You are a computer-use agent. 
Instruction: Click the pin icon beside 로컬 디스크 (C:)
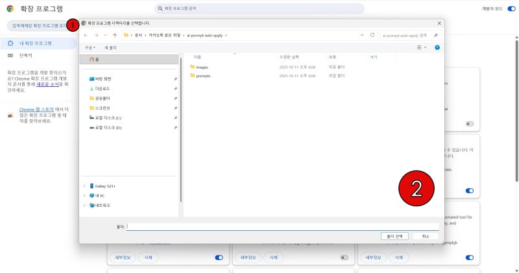click(x=175, y=118)
